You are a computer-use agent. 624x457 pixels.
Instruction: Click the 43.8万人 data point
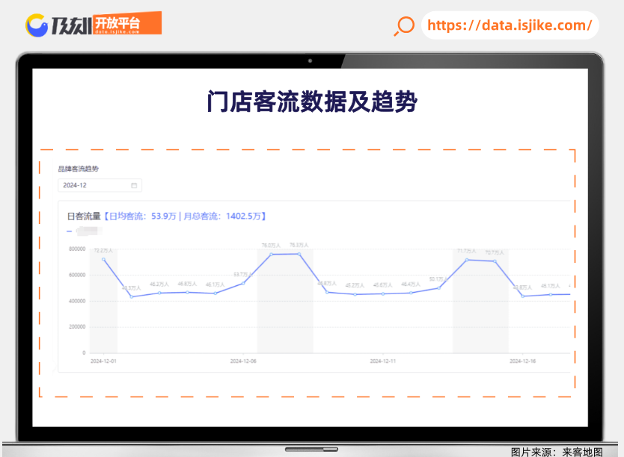522,296
